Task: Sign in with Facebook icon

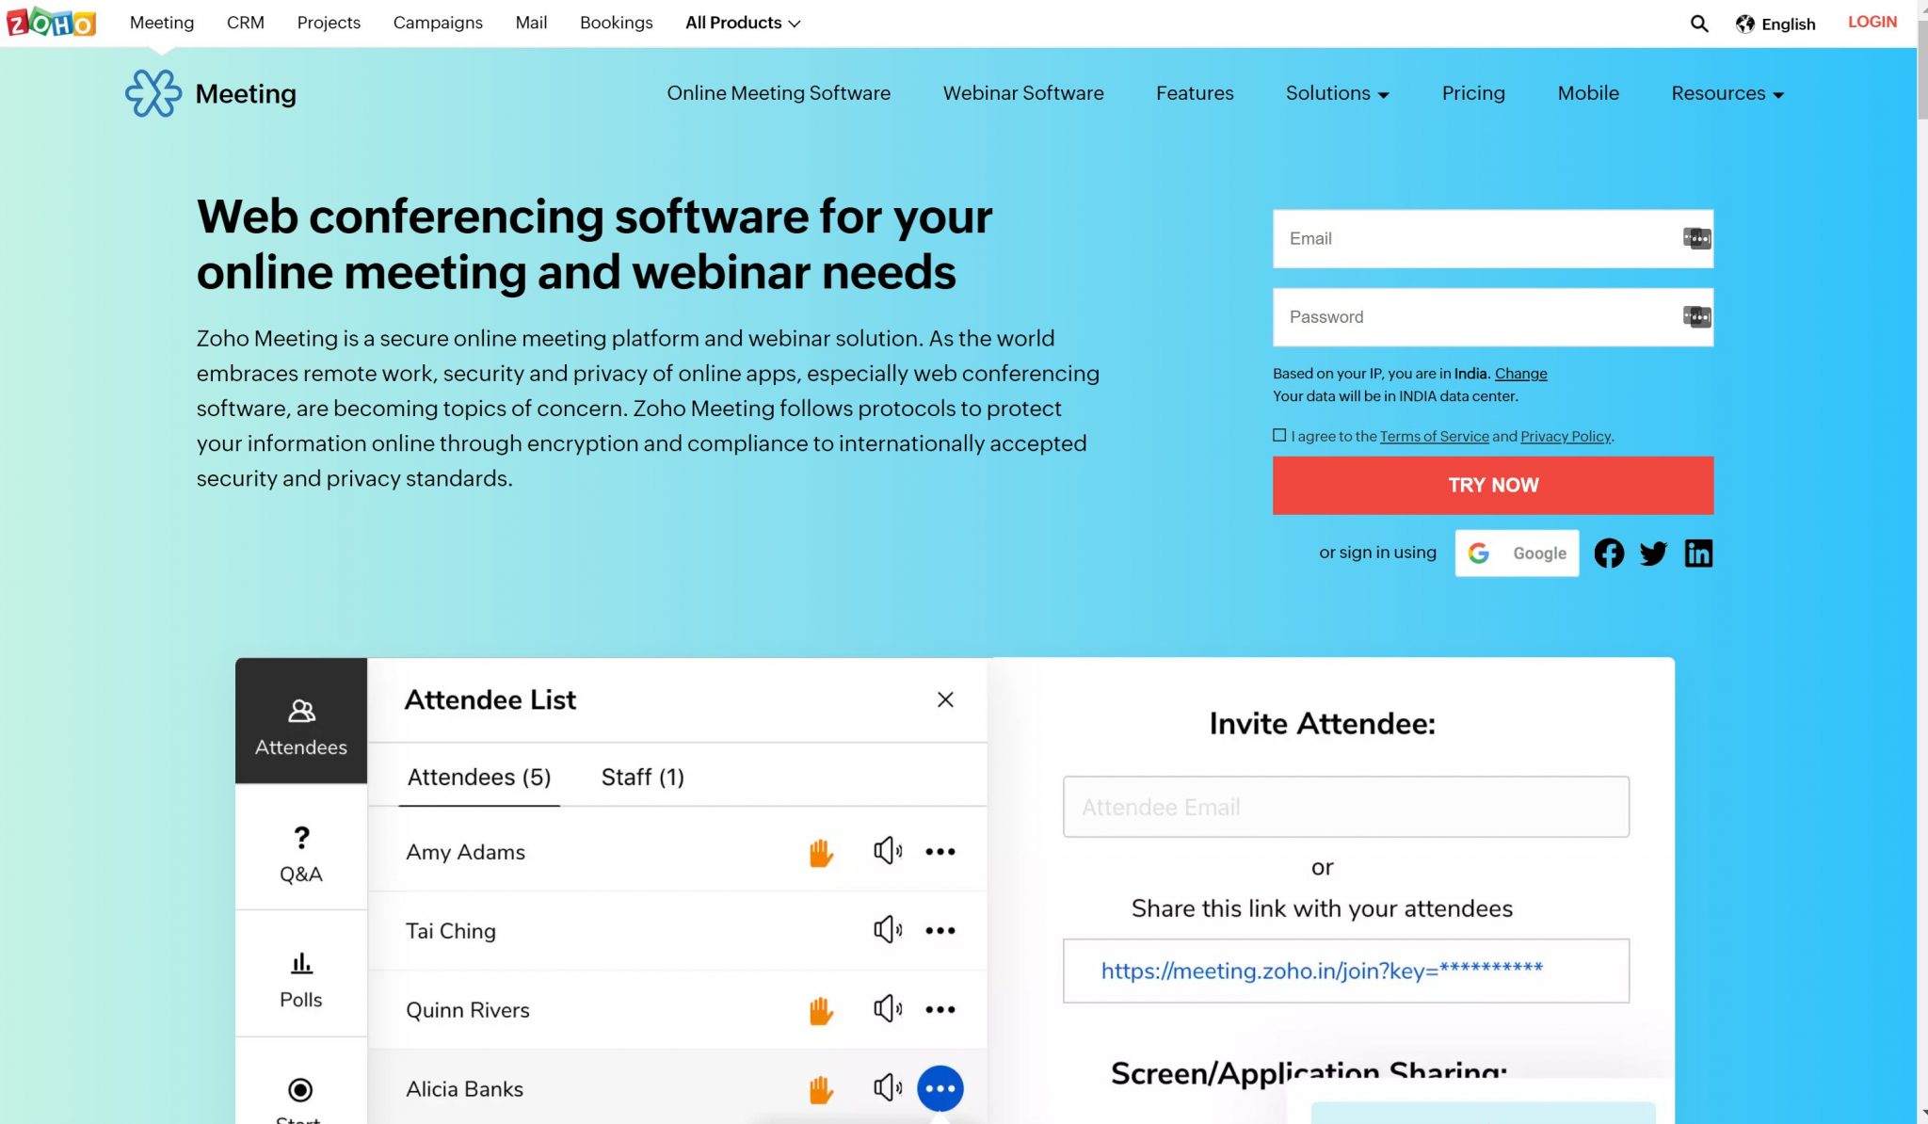Action: pos(1609,553)
